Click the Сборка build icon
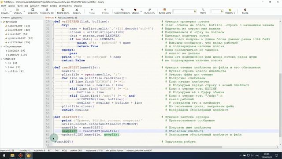Screen dimensions: 282x159 135,10
